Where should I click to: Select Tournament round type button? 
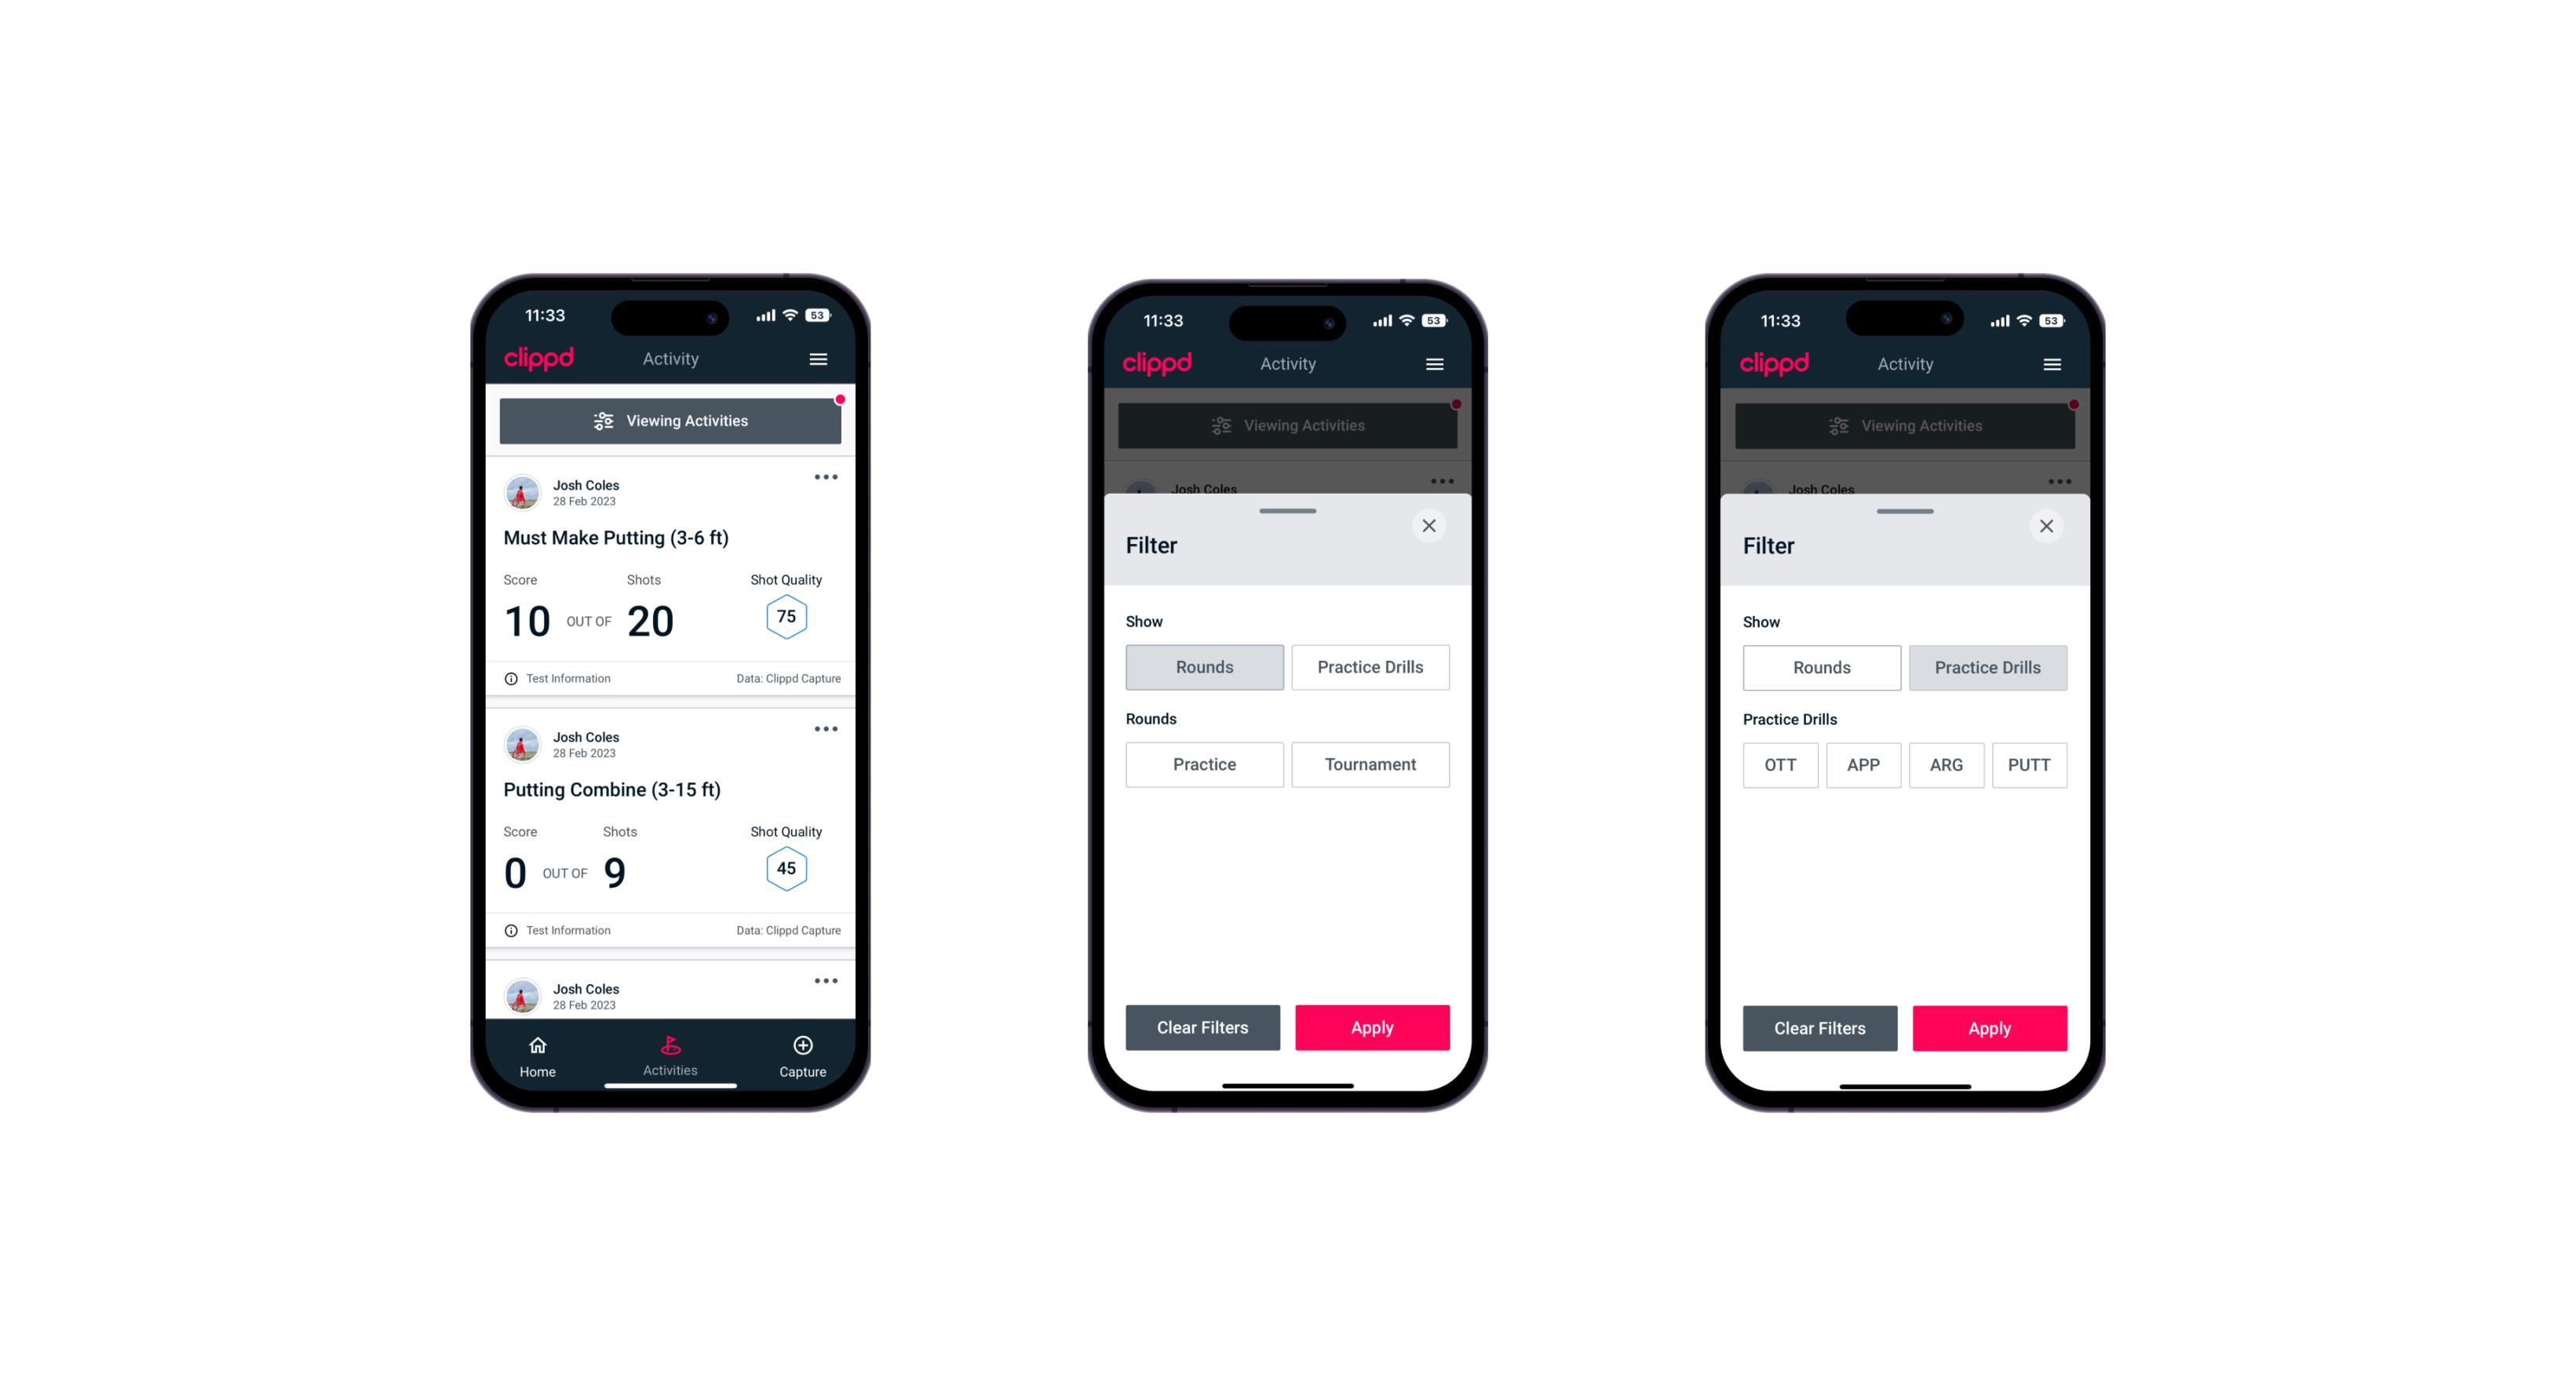(1367, 763)
